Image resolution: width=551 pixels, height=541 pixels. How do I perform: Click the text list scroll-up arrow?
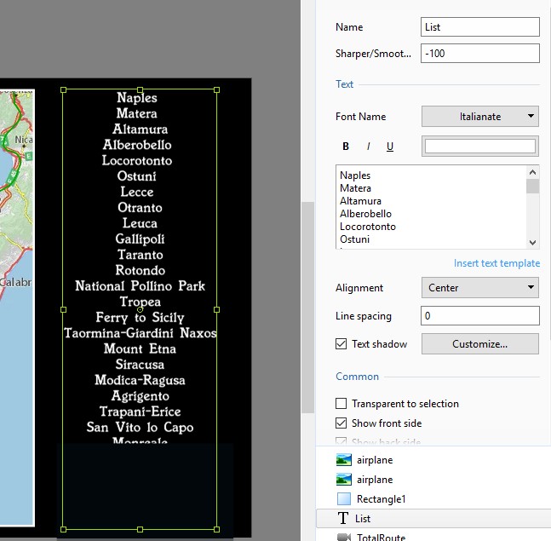(x=532, y=171)
